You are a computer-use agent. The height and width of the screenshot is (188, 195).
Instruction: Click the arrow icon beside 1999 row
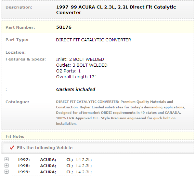click(x=6, y=172)
